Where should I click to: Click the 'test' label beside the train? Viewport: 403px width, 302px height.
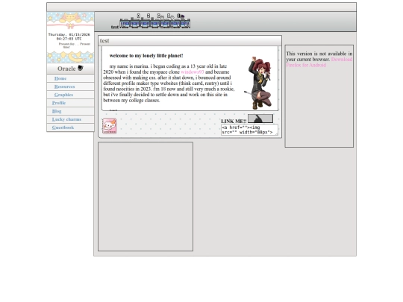pos(115,27)
